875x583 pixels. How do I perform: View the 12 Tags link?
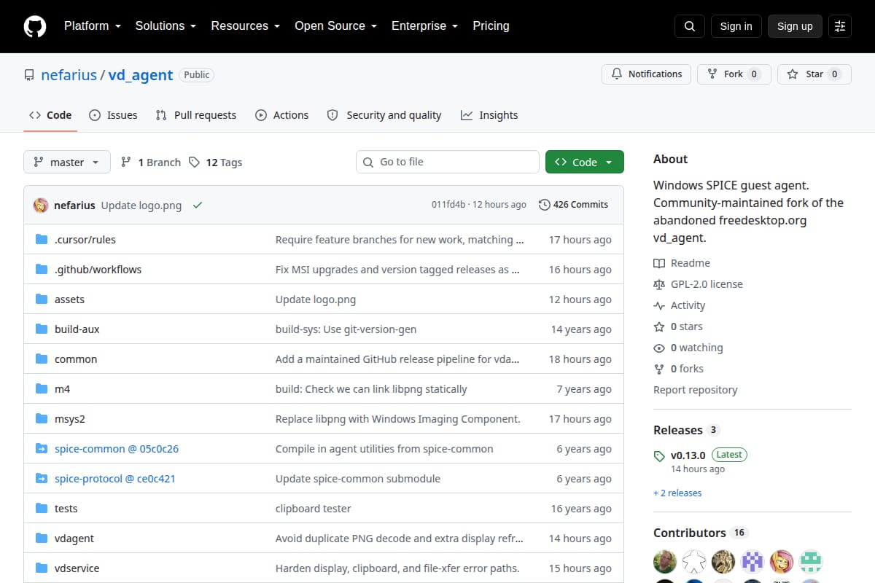coord(216,162)
